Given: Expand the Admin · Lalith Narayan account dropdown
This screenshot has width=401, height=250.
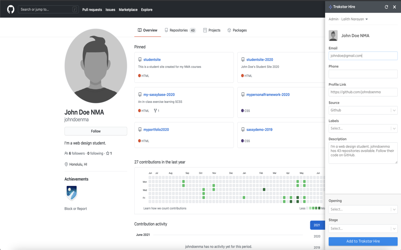Looking at the screenshot, I should point(348,19).
